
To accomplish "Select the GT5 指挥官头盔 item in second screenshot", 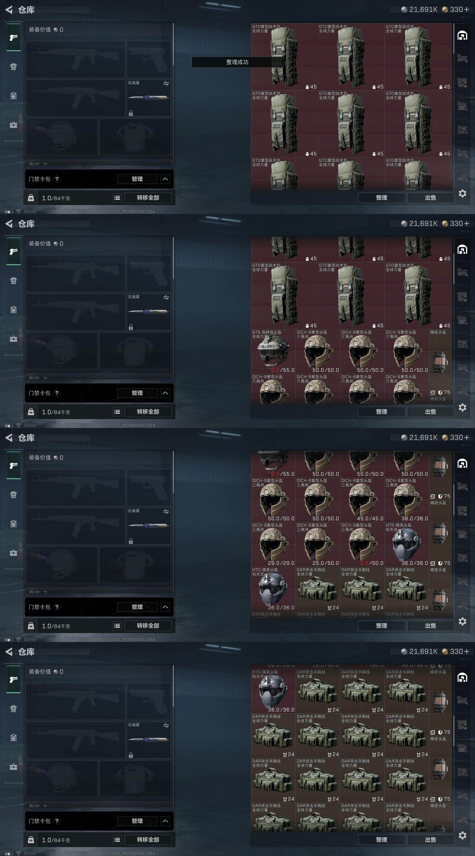I will (x=273, y=351).
